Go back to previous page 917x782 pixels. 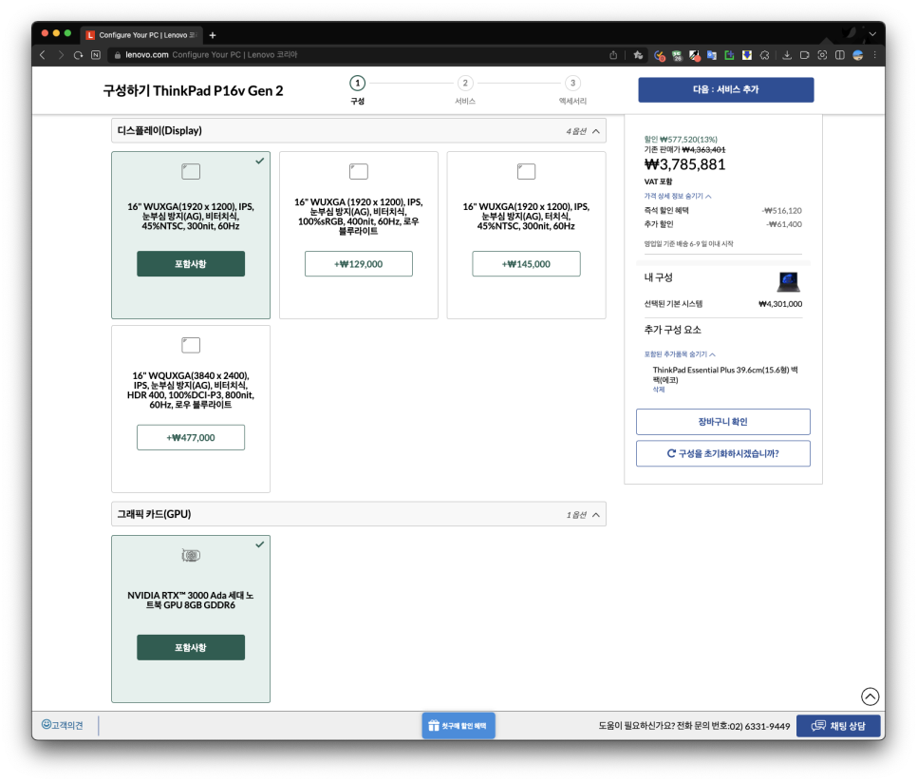(43, 55)
